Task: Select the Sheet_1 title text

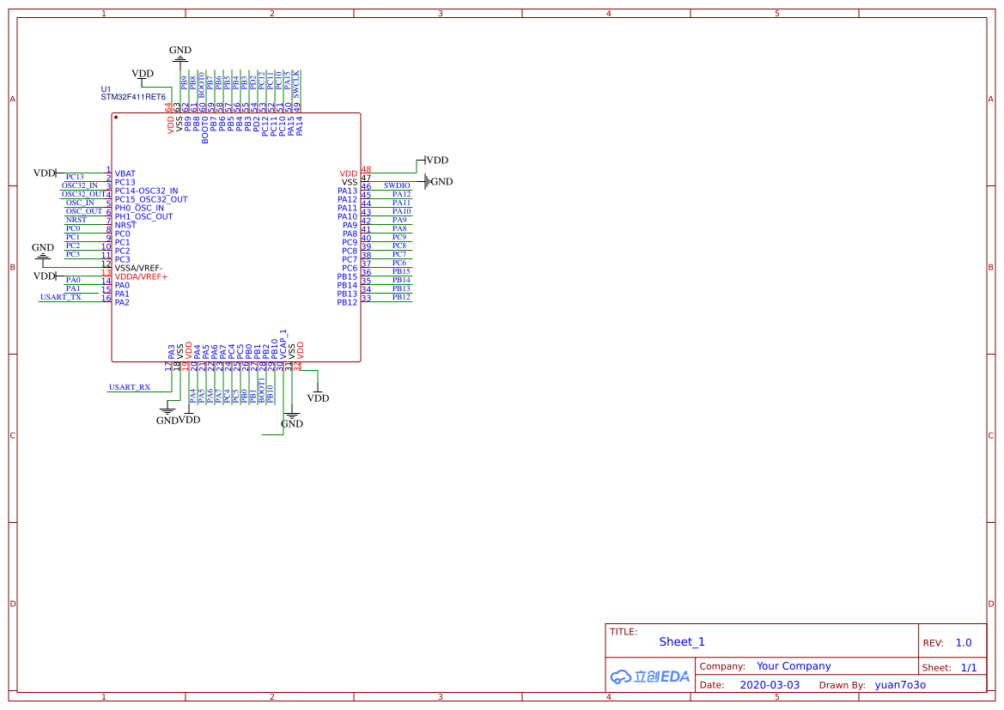Action: coord(682,641)
